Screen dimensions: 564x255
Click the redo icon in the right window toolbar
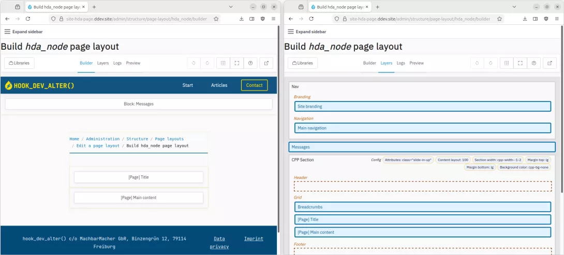[491, 63]
